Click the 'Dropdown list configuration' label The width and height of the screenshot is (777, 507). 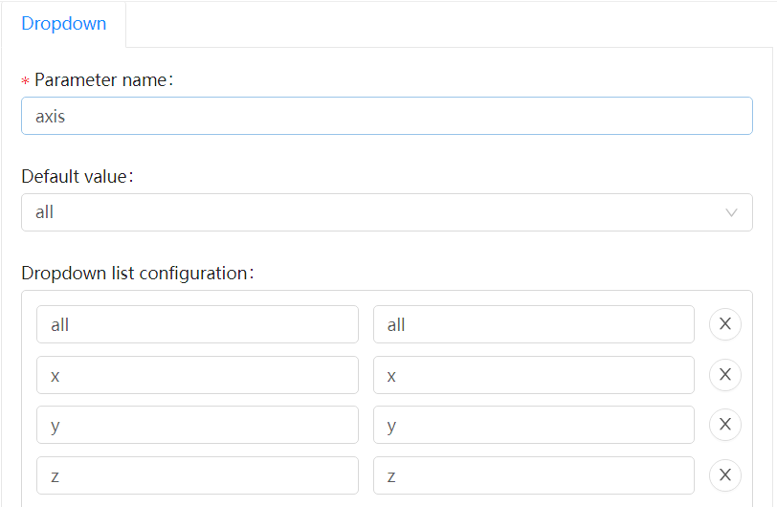(136, 274)
